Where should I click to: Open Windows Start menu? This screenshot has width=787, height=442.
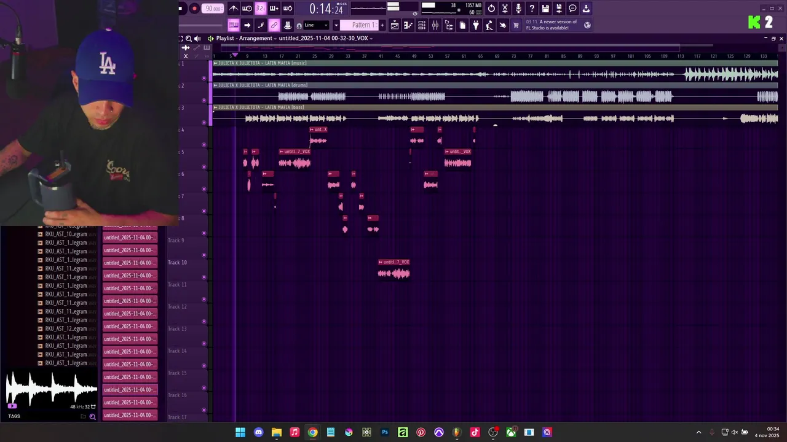click(240, 432)
